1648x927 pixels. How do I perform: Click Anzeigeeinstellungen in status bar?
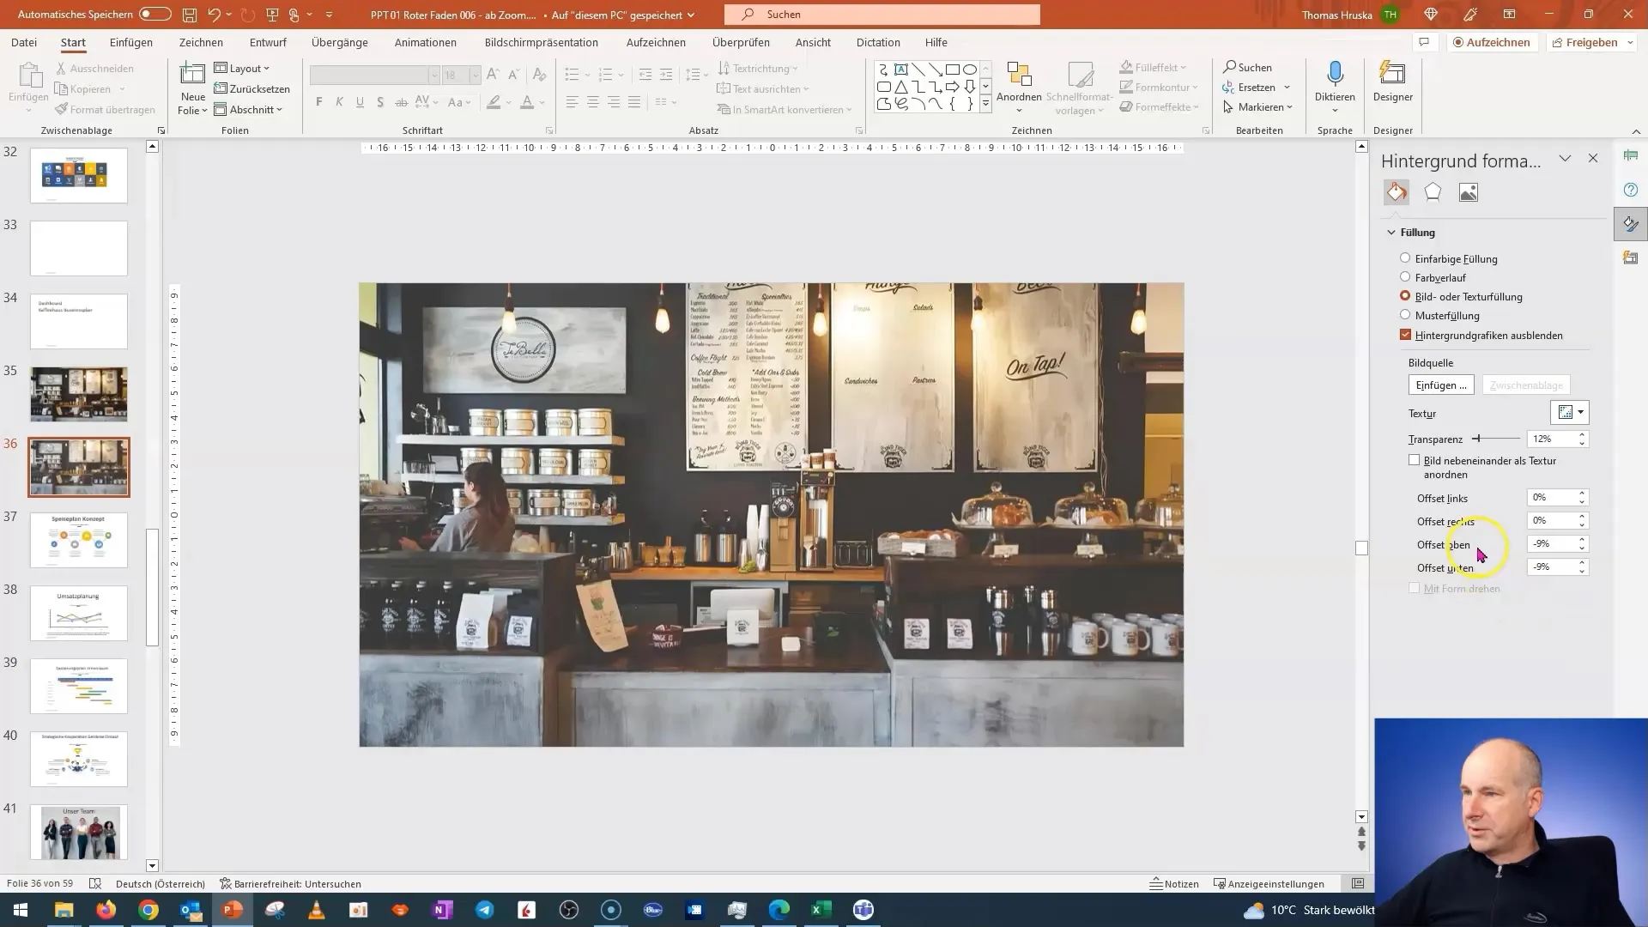point(1269,883)
